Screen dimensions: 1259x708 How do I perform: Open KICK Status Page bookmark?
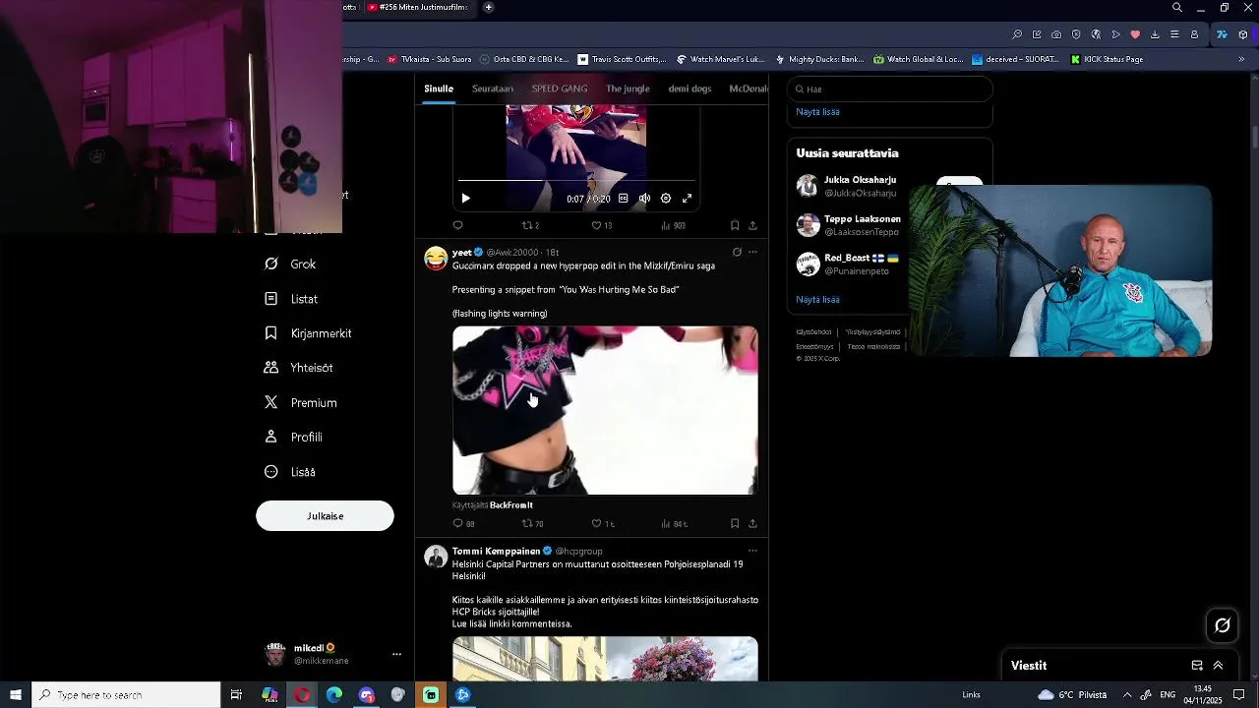(x=1107, y=59)
